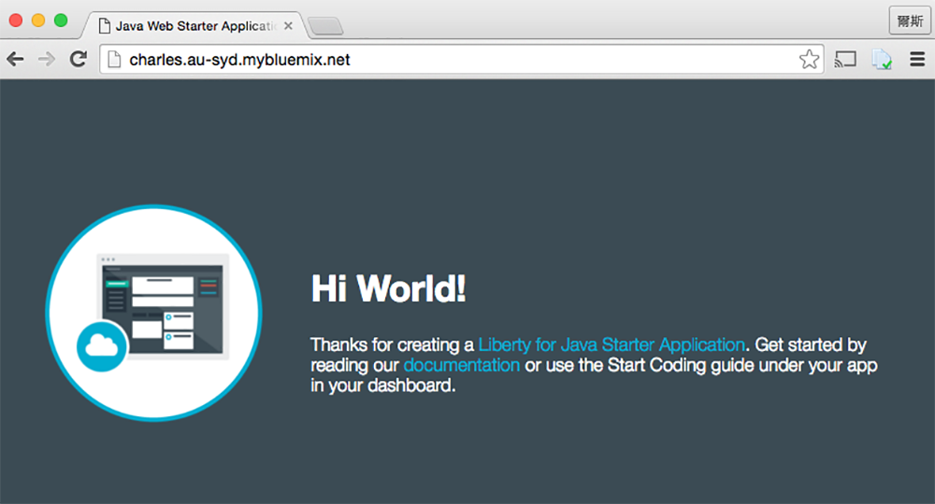
Task: Click the profile button at top right
Action: (x=908, y=21)
